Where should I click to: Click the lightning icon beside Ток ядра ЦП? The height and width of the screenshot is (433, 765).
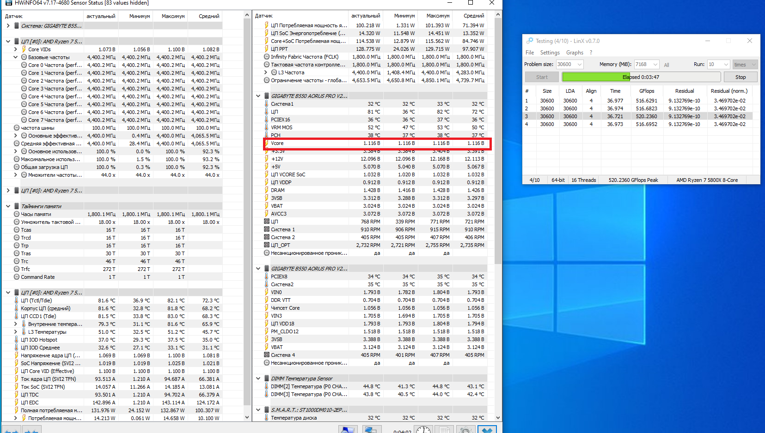tap(17, 379)
